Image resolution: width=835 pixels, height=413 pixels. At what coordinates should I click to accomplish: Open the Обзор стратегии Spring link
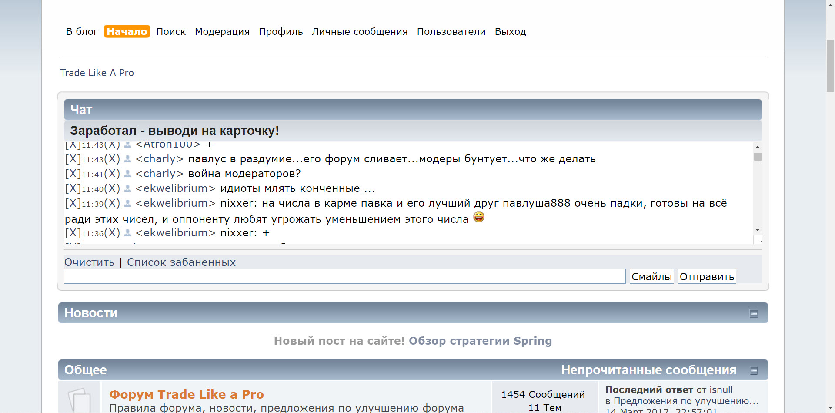point(480,341)
